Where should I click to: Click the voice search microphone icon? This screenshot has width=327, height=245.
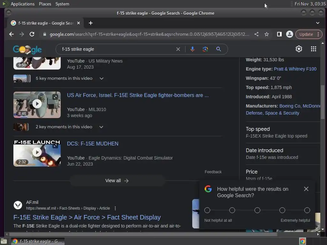click(x=193, y=49)
